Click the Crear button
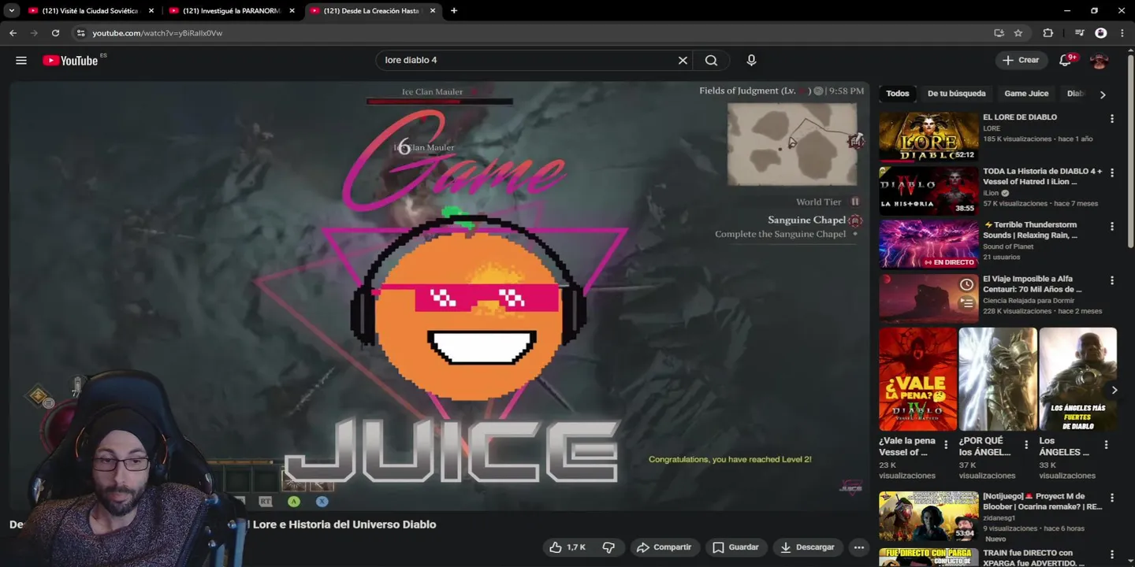 click(x=1021, y=60)
